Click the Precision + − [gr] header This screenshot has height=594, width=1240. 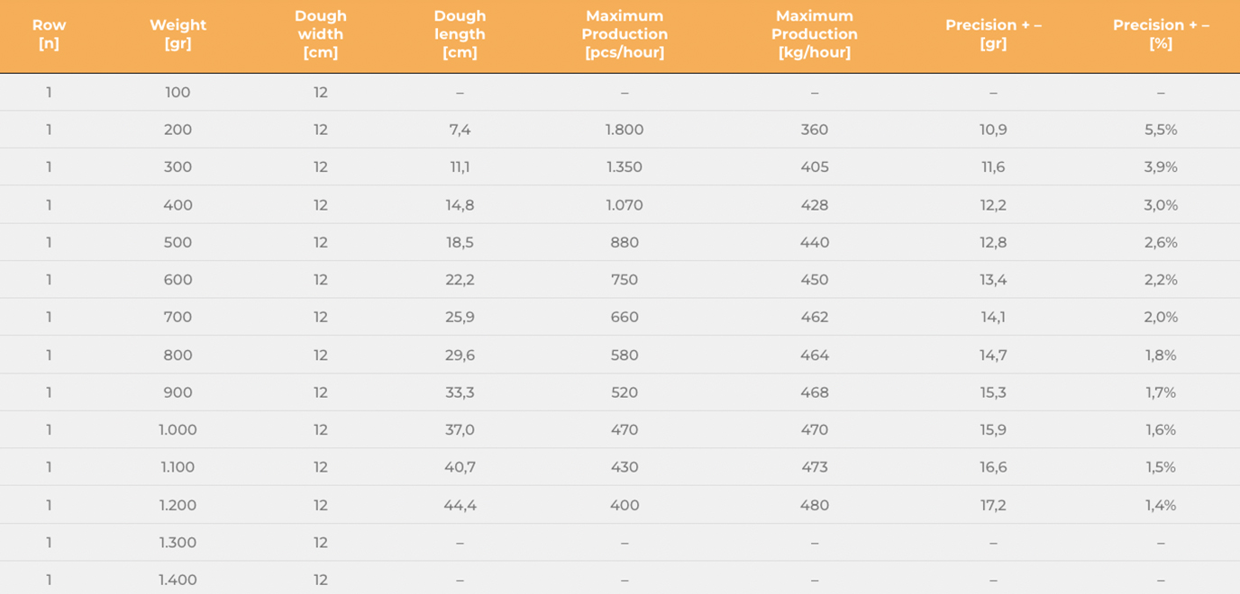[993, 34]
